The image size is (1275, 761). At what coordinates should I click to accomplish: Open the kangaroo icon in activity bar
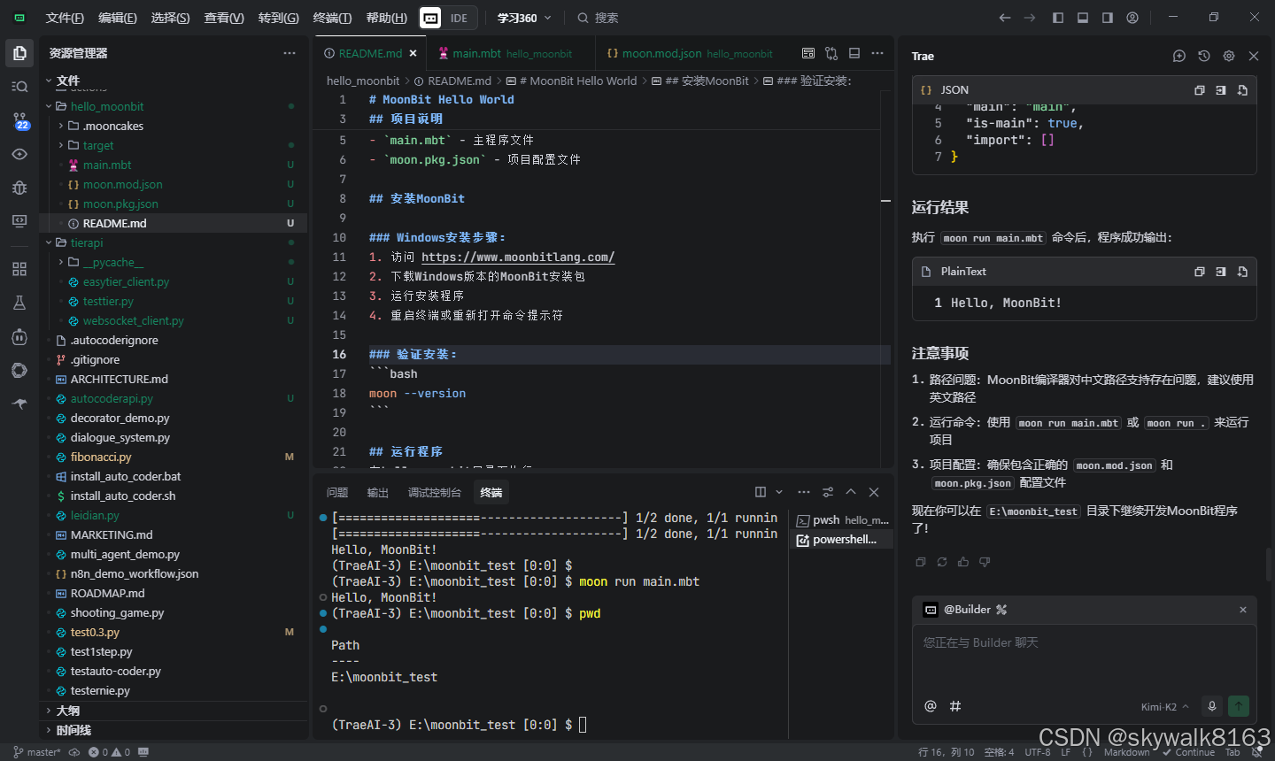[19, 404]
